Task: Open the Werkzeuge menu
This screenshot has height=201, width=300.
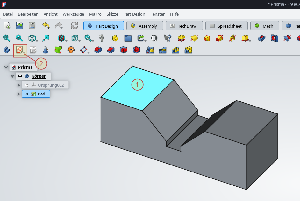Action: (x=73, y=14)
